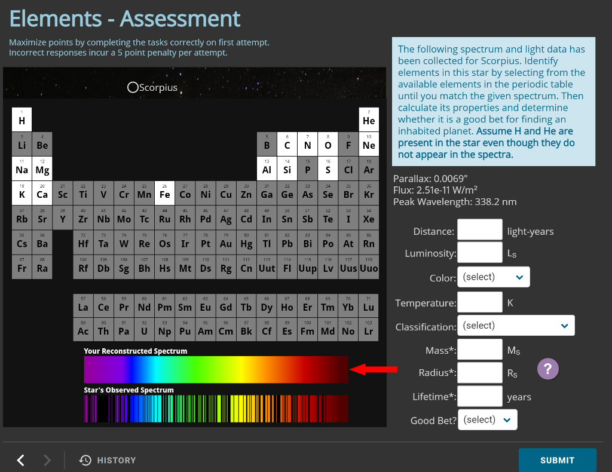
Task: Open the Good Bet dropdown
Action: pyautogui.click(x=487, y=419)
